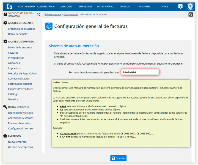Click the Guardar button

[118, 158]
